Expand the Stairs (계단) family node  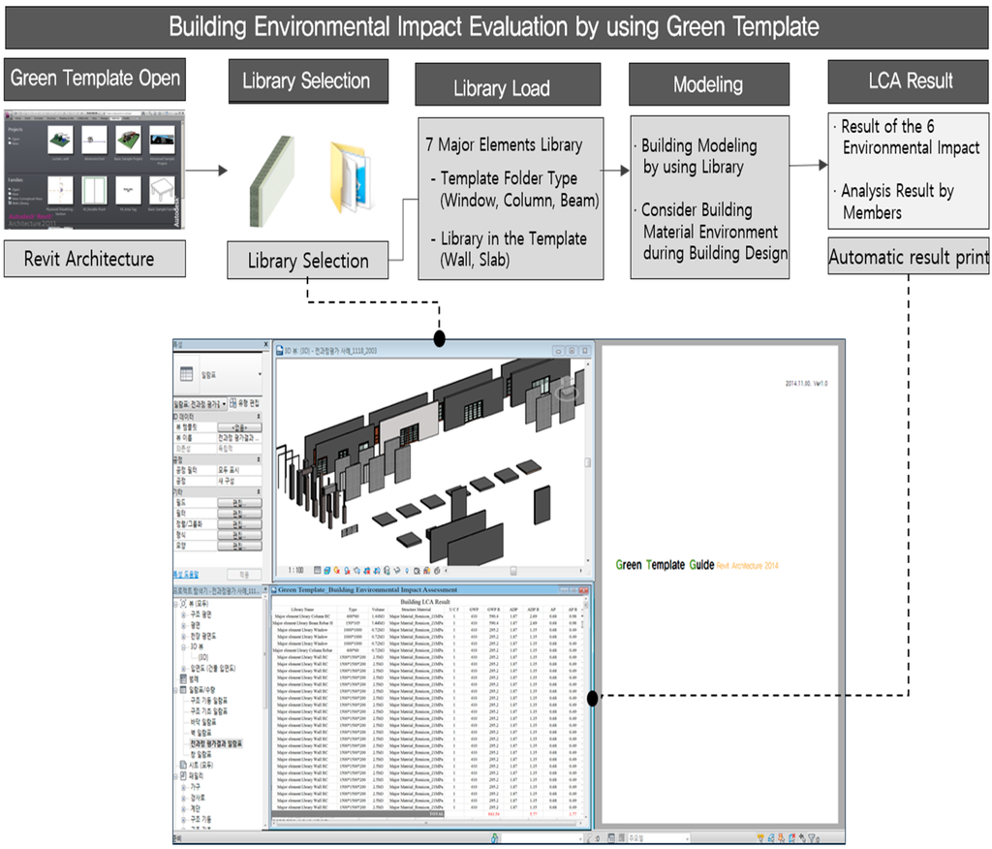[184, 808]
